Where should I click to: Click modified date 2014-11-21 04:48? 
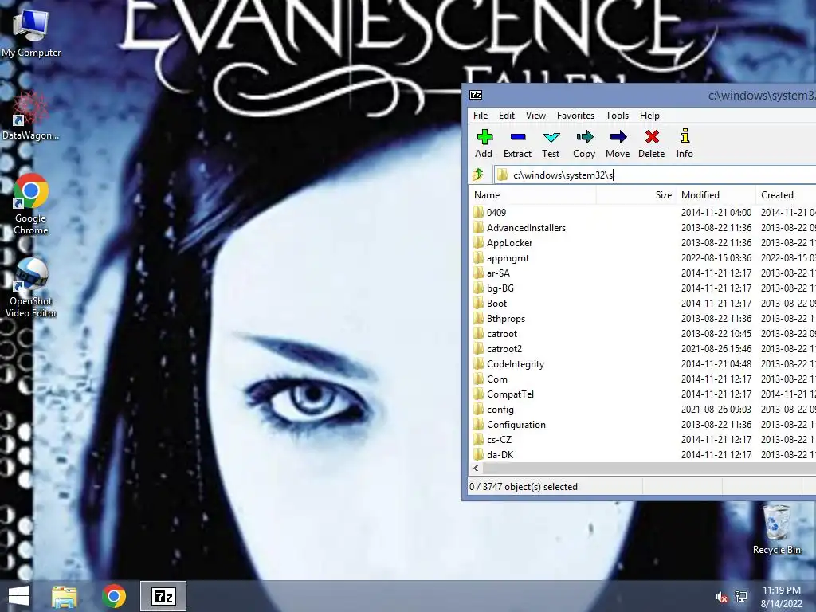pos(716,363)
